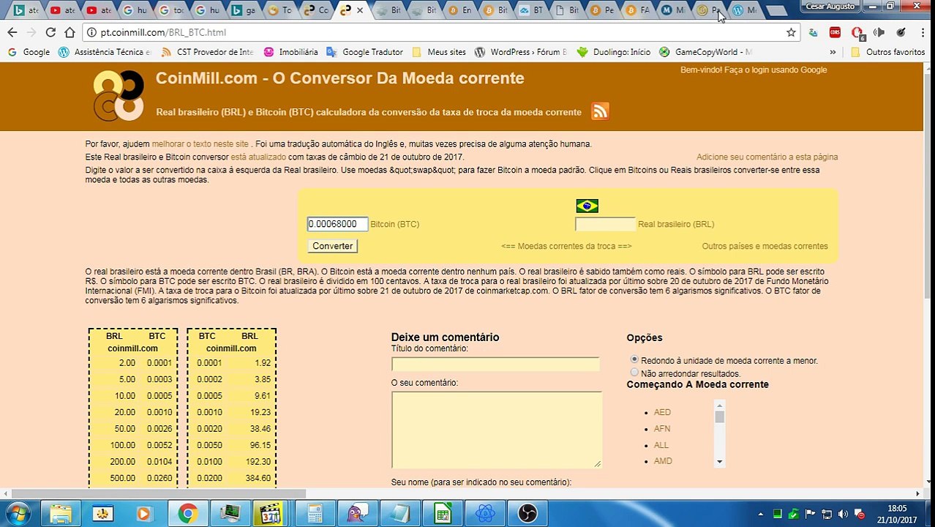Click the 'Bitcoin (BTC)' currency label
Viewport: 935px width, 527px height.
coord(394,224)
